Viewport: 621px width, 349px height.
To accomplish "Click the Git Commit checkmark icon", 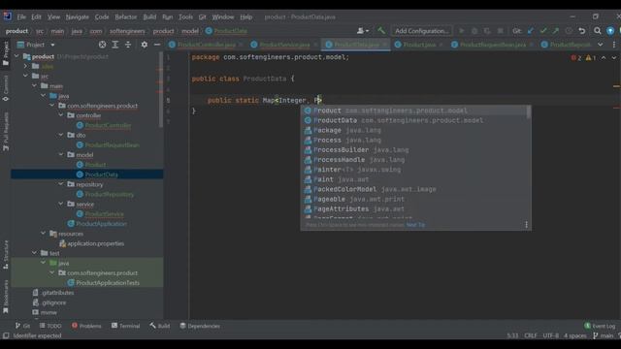I will [x=543, y=30].
